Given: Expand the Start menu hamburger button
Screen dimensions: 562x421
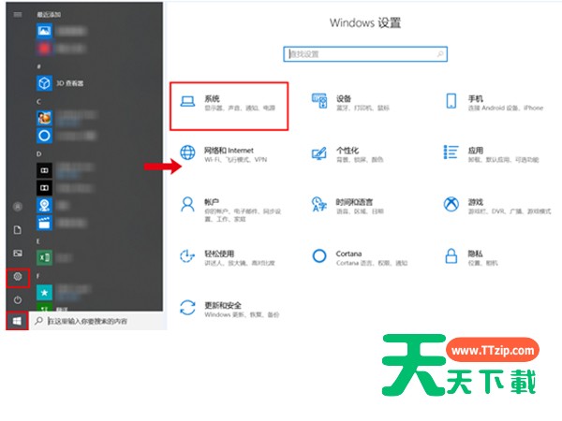Looking at the screenshot, I should coord(18,14).
